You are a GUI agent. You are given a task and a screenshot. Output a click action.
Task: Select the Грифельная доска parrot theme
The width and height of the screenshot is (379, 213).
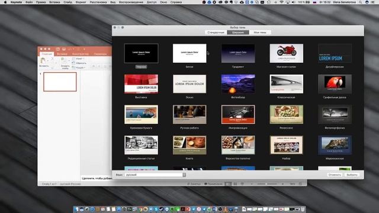pos(335,84)
